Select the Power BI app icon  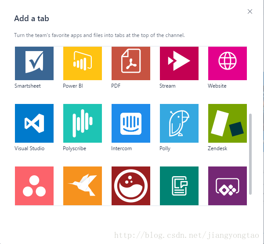(x=83, y=63)
